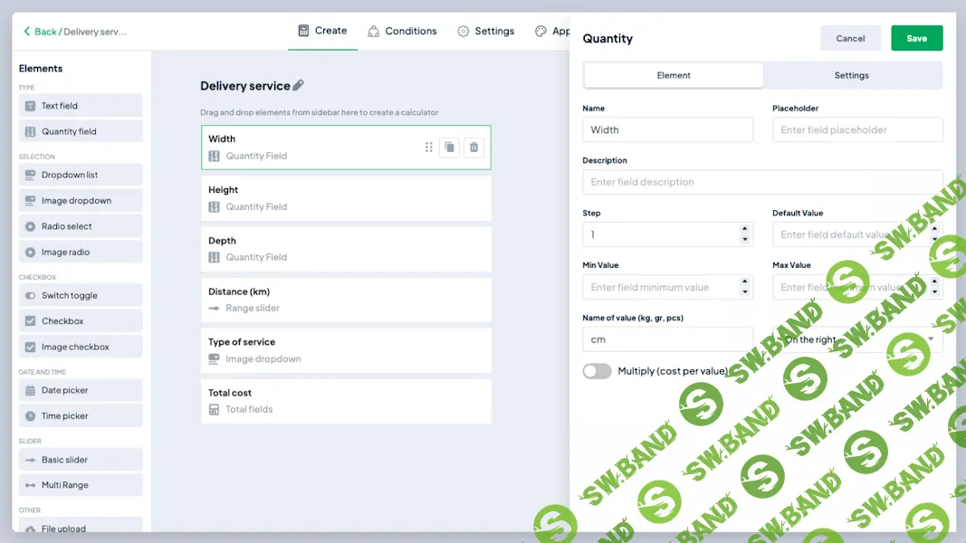Add Switch toggle element from sidebar
The height and width of the screenshot is (543, 966).
(x=80, y=296)
